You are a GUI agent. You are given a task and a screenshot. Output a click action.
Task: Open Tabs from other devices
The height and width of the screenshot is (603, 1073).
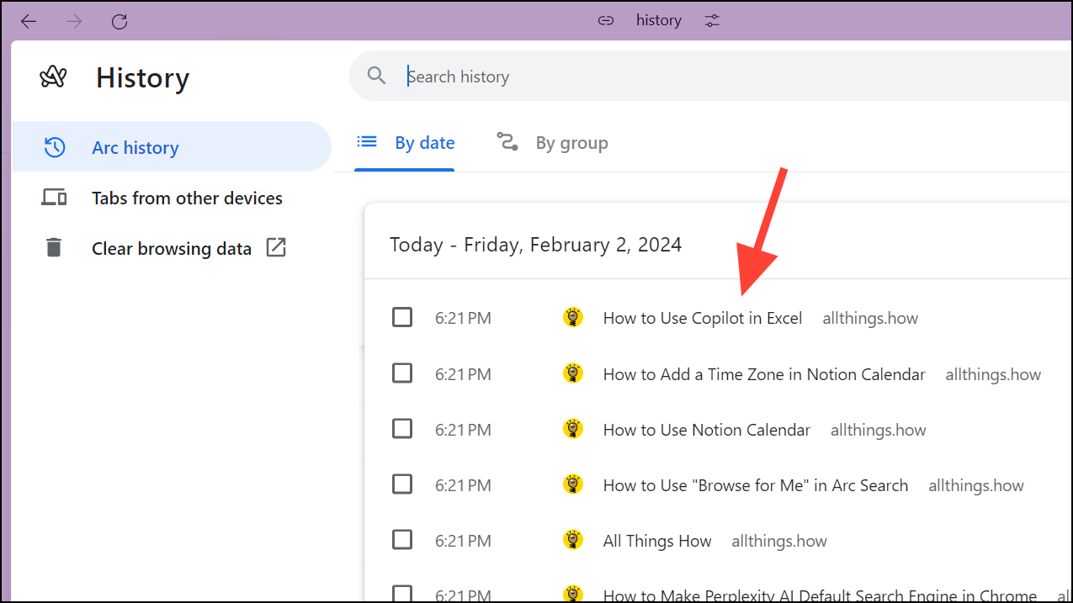point(187,198)
